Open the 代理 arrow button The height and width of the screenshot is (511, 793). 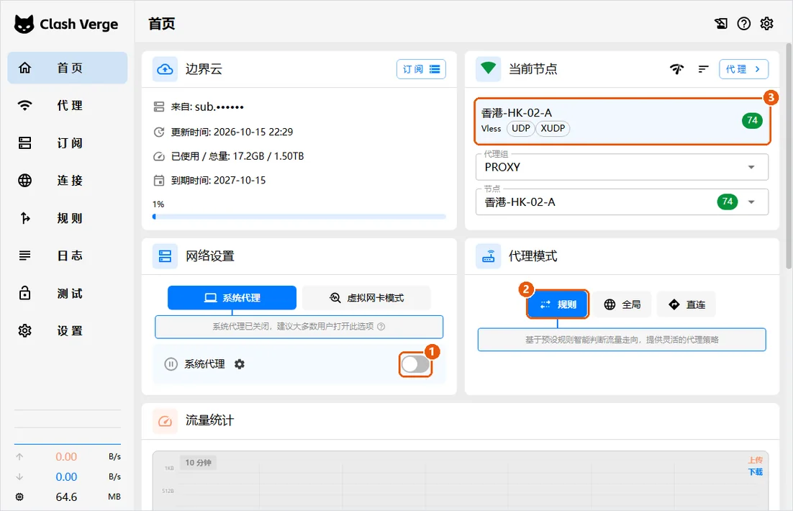point(743,69)
